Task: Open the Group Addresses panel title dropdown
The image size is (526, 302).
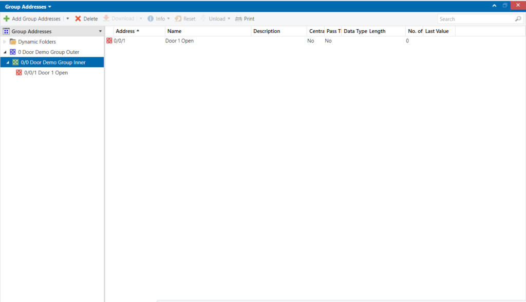Action: pyautogui.click(x=49, y=7)
